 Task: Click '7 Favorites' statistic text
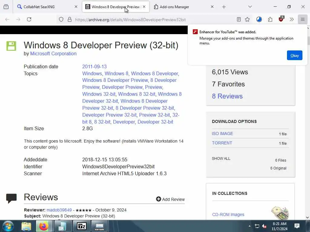(x=228, y=84)
